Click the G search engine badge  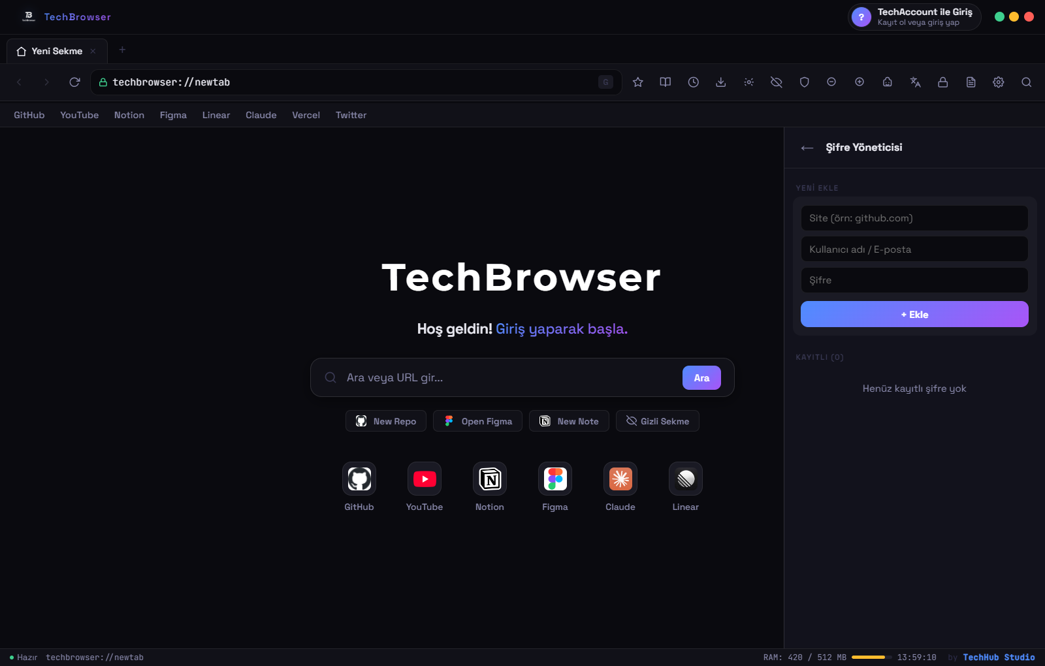[x=605, y=82]
